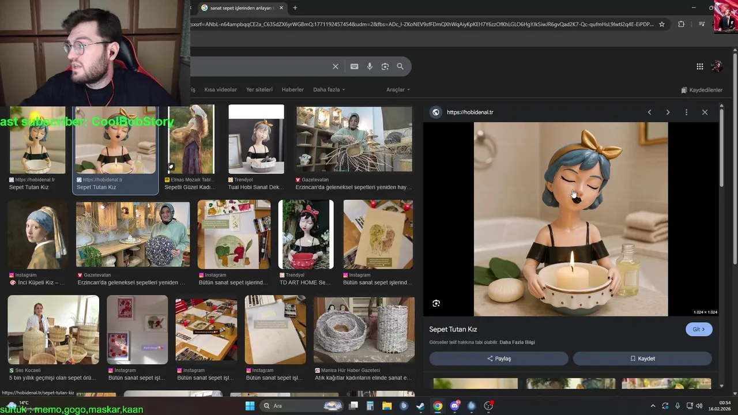Screen dimensions: 738x415
Task: Close the image preview panel
Action: pos(705,112)
